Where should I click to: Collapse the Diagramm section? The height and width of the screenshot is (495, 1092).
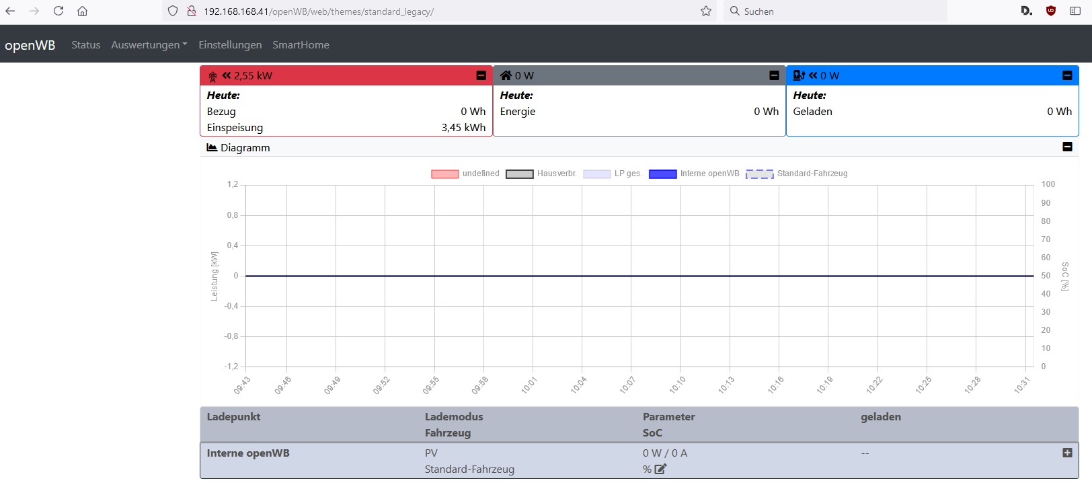click(x=1067, y=147)
